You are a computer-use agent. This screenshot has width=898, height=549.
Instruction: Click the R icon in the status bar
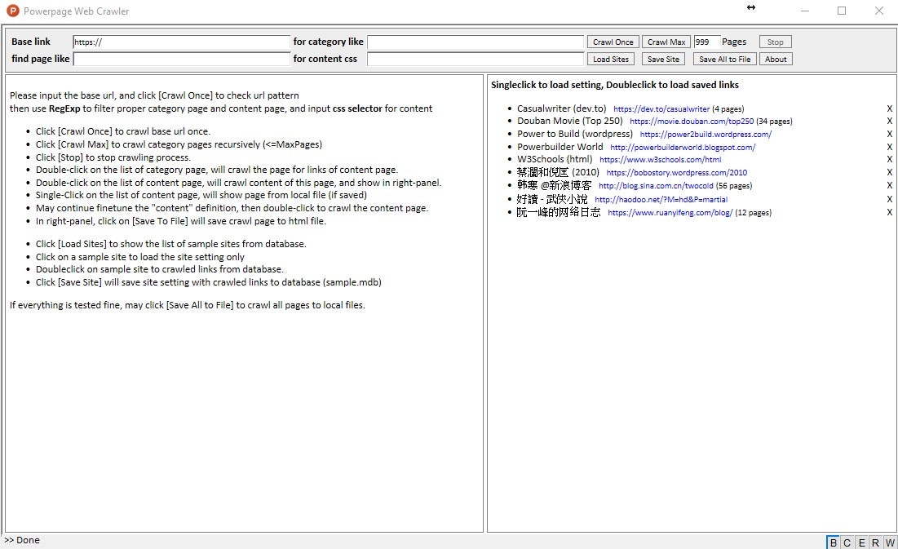[x=876, y=542]
